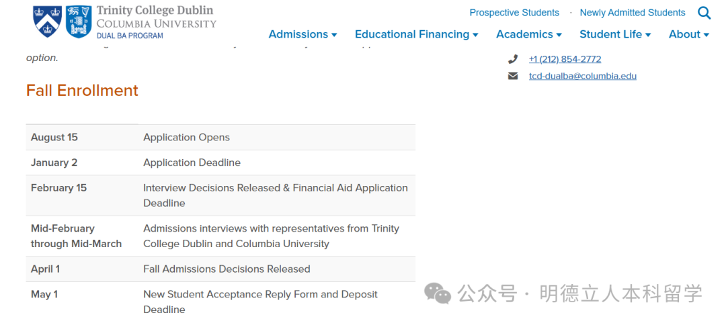The image size is (726, 323).
Task: Click the tcd-dualba@columbia.edu email link
Action: 582,76
